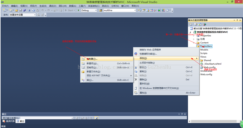Click the Save icon in the toolbar
This screenshot has height=128, width=243.
point(20,10)
